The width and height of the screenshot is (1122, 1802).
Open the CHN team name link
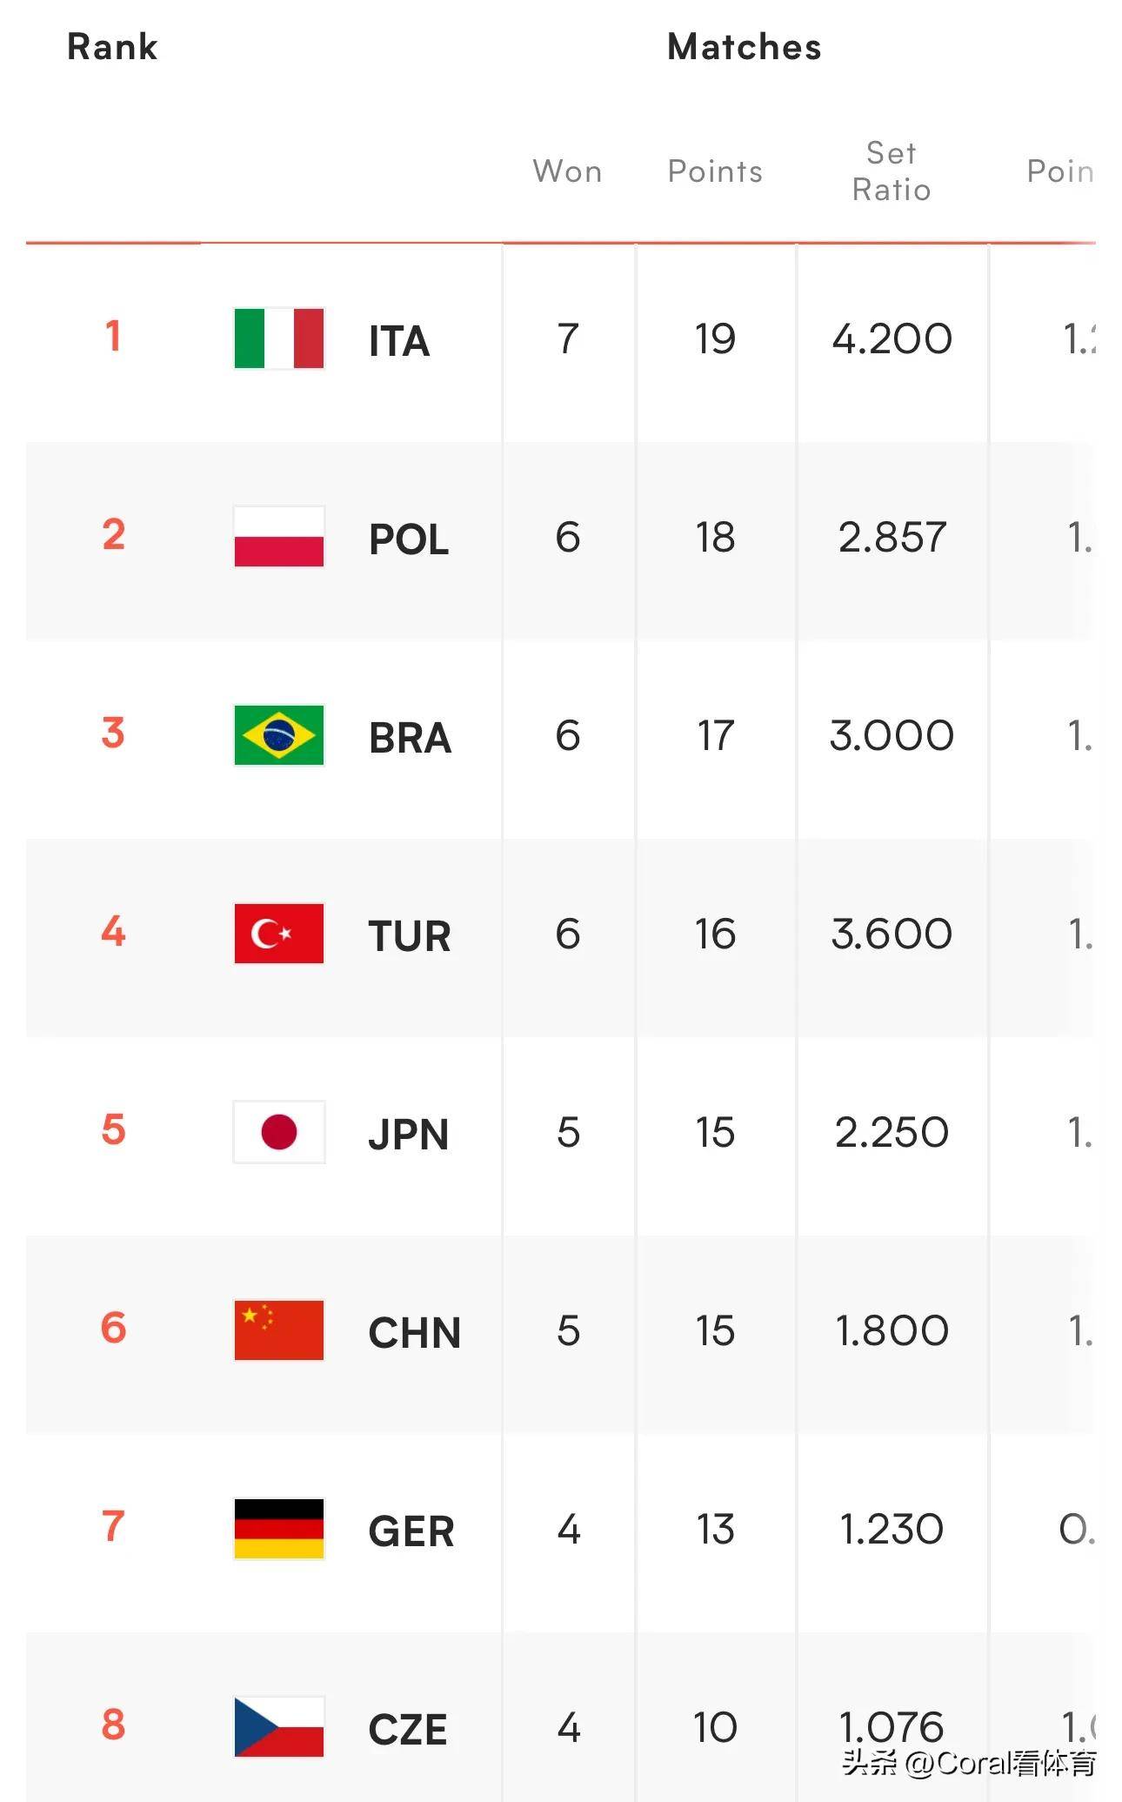click(414, 1333)
